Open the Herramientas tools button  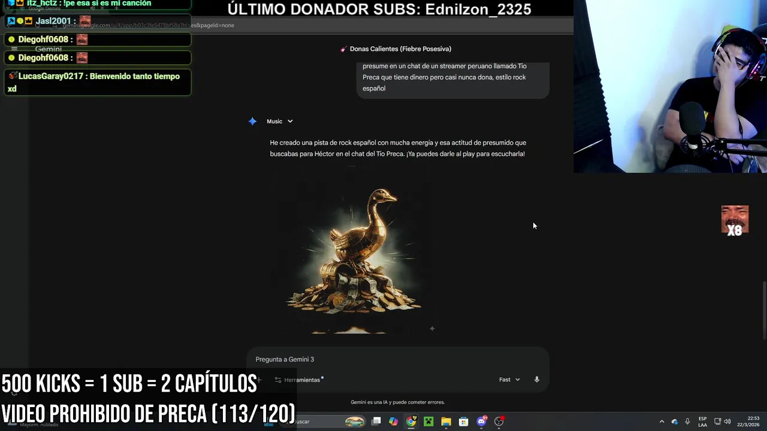299,380
